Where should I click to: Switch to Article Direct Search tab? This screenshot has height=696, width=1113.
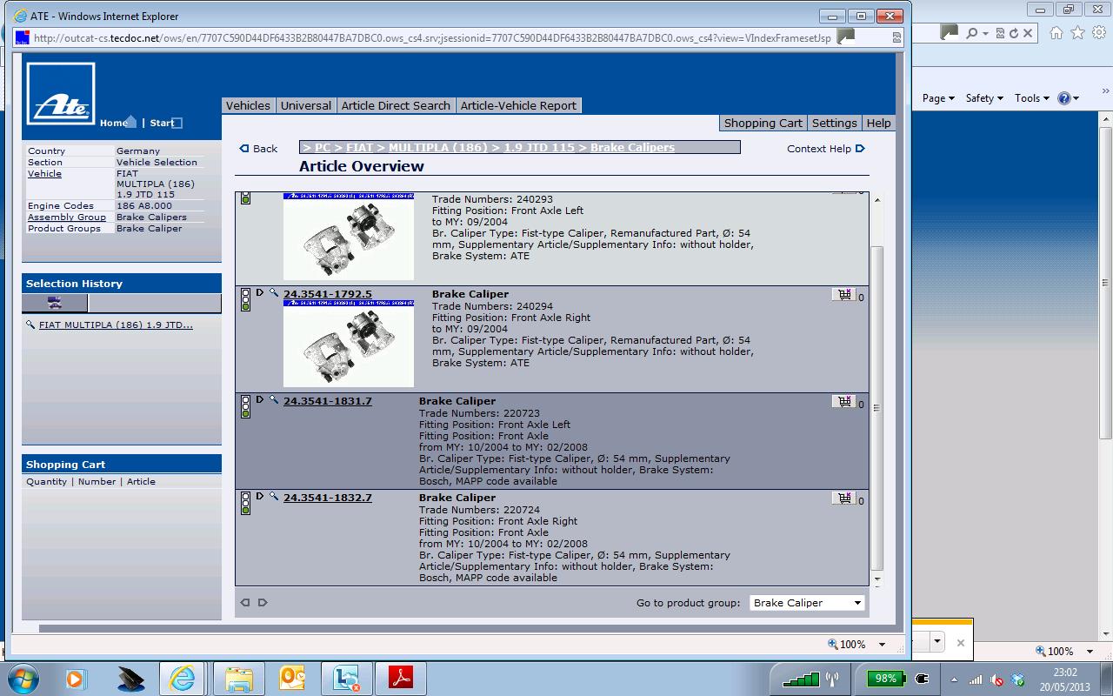pyautogui.click(x=396, y=105)
